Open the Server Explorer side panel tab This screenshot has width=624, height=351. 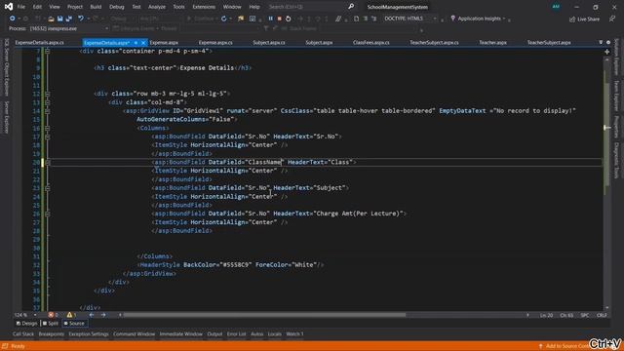7,117
